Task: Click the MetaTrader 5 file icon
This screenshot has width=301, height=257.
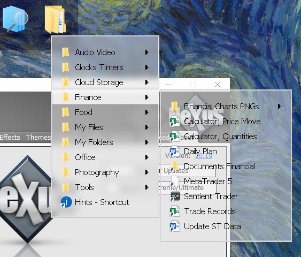Action: 175,182
